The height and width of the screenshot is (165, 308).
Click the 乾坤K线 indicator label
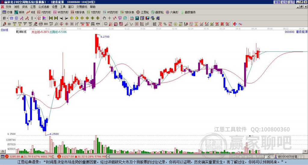click(21, 32)
